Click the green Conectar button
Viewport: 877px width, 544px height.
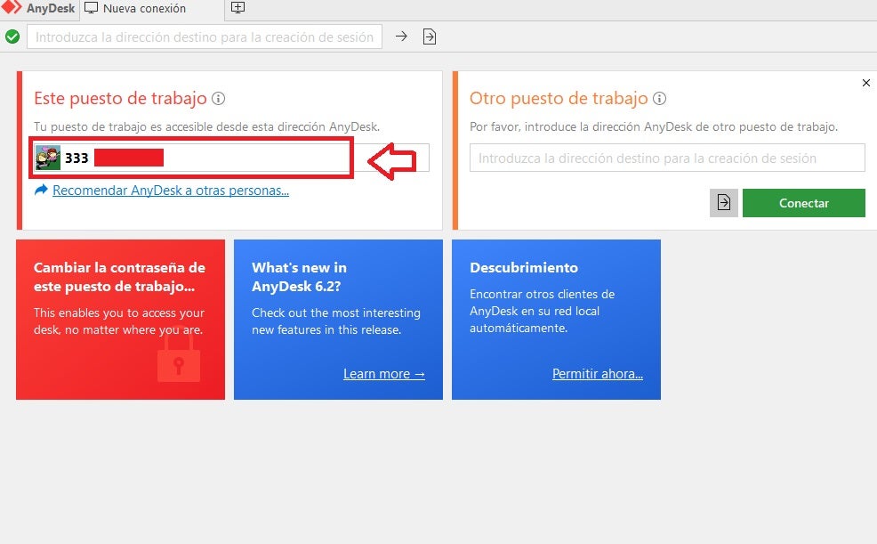[x=804, y=203]
